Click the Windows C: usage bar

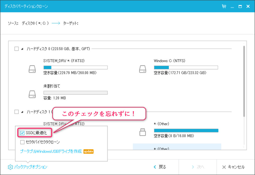point(186,67)
